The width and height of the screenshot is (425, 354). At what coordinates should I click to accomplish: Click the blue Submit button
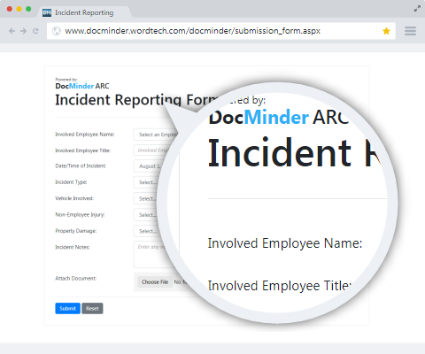pos(67,308)
